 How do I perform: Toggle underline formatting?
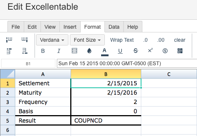(x=120, y=51)
